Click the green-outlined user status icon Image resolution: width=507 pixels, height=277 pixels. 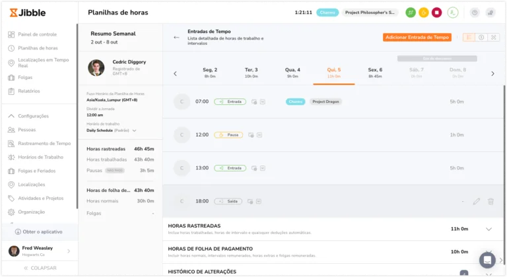pos(453,13)
